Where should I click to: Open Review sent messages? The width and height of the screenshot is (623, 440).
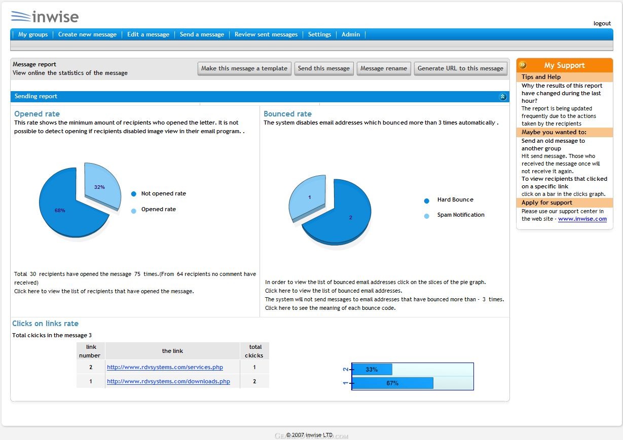tap(266, 34)
